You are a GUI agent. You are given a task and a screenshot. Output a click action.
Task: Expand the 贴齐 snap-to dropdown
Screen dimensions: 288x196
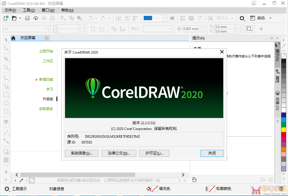(x=232, y=18)
